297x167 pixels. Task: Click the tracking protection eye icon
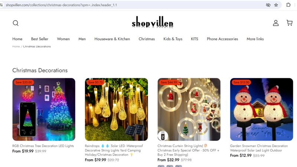coord(268,5)
